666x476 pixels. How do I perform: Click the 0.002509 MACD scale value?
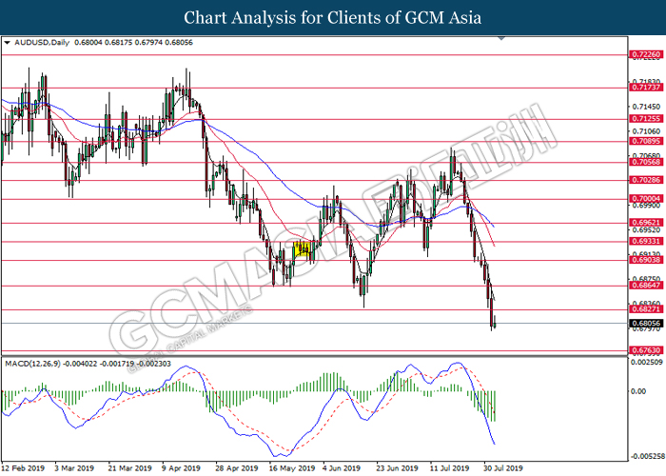click(x=647, y=362)
